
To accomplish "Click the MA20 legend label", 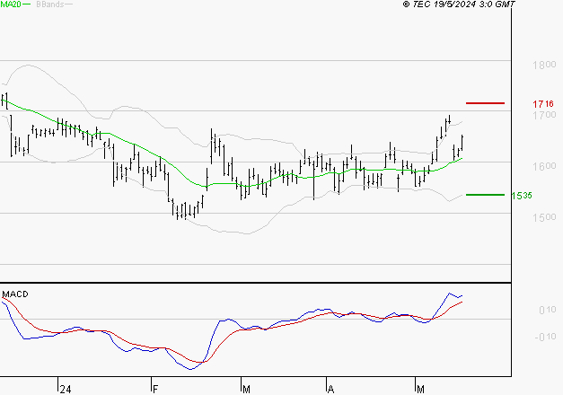I will coord(11,4).
